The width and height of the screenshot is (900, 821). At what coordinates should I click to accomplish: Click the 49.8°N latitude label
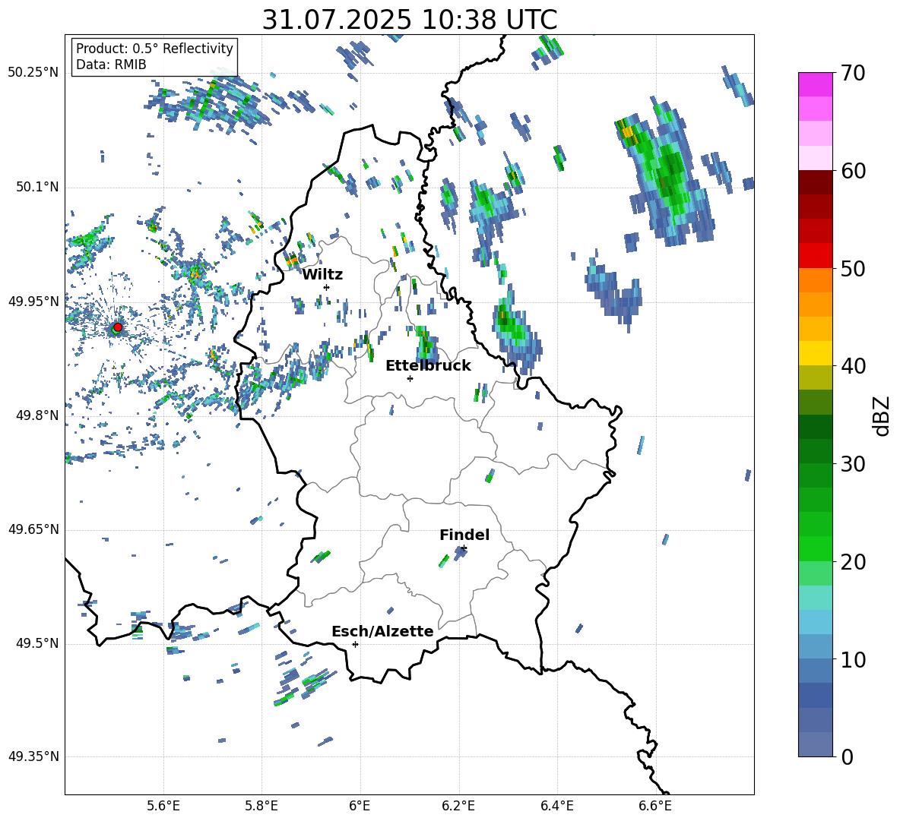[x=37, y=415]
